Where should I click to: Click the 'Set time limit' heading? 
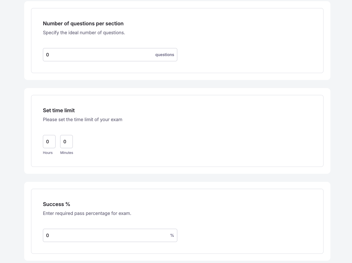click(x=59, y=110)
